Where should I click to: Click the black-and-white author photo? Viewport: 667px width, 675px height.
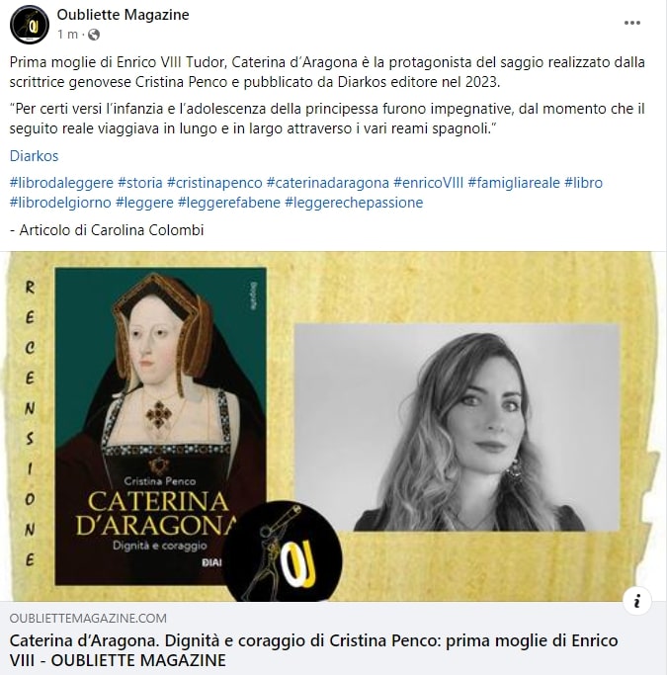(457, 428)
